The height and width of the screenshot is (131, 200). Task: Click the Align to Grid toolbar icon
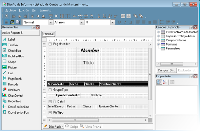tap(7, 16)
